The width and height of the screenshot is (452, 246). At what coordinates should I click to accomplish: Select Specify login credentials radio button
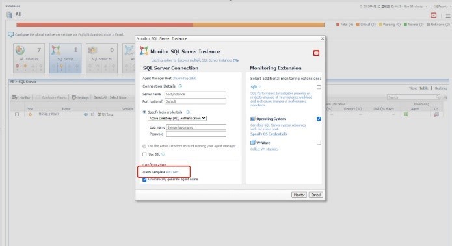click(144, 112)
